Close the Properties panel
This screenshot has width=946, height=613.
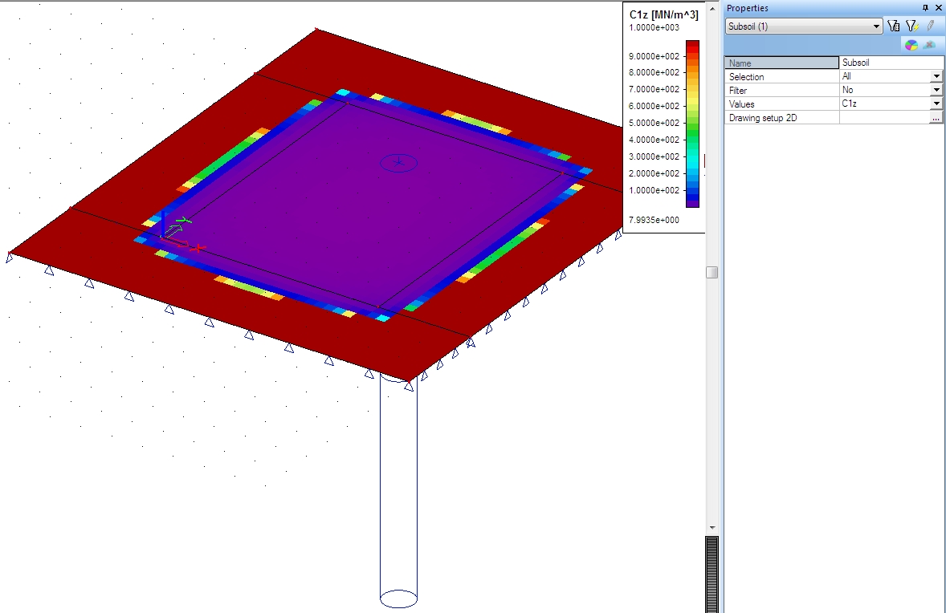click(x=938, y=8)
